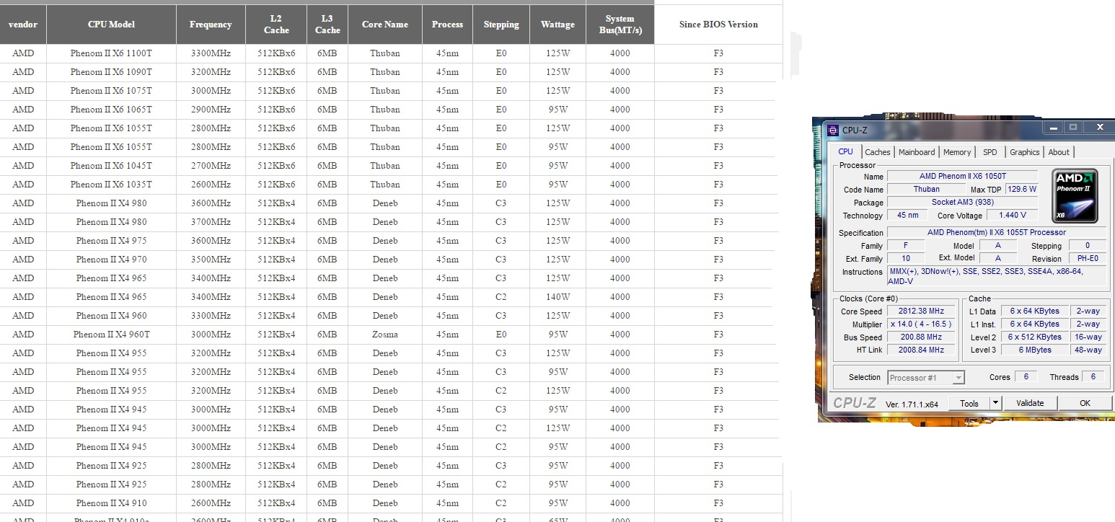Click the Phenom II X4 910 cell
The height and width of the screenshot is (522, 1115).
click(x=111, y=503)
